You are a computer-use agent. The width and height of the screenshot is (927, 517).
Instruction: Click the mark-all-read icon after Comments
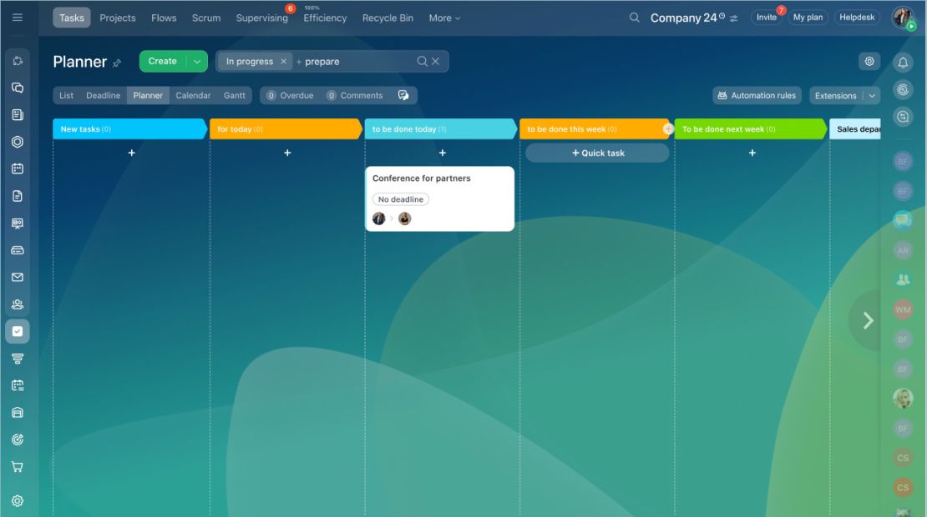tap(403, 95)
